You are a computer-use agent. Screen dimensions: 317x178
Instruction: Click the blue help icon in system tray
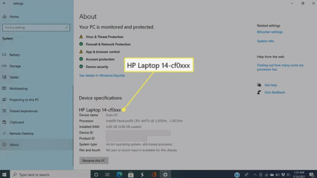click(237, 174)
